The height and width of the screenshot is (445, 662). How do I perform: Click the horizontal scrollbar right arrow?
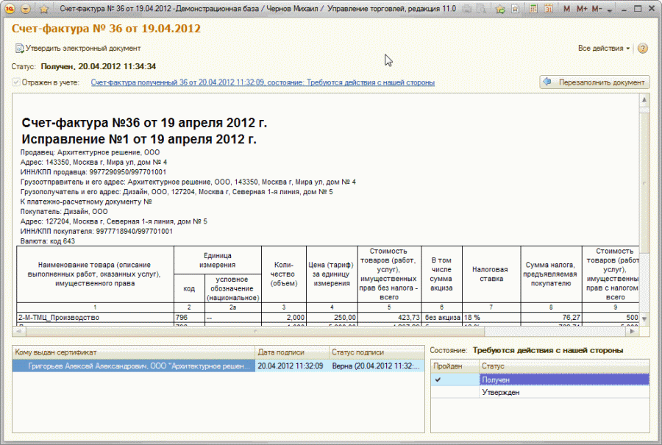tap(632, 332)
